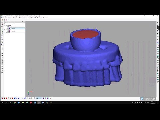Open the Файл menu

(2, 18)
